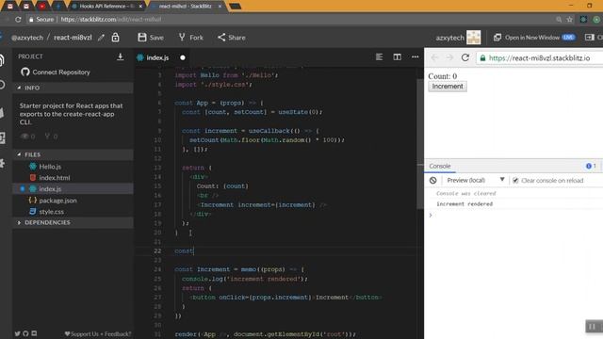Click the lock icon beside project name

(115, 38)
